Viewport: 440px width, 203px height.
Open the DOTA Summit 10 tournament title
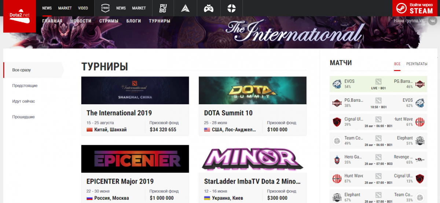tap(228, 113)
